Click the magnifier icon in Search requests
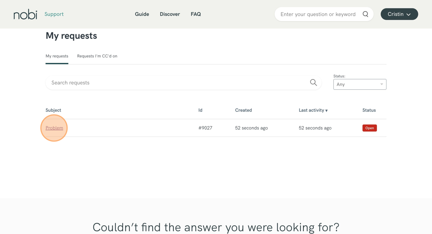Image resolution: width=432 pixels, height=234 pixels. [x=313, y=82]
